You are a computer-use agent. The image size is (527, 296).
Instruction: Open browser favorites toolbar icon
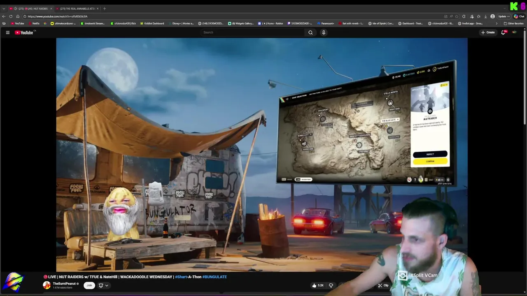(478, 16)
